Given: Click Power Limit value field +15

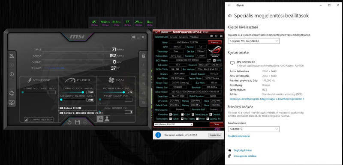Looking at the screenshot, I should click(129, 92).
